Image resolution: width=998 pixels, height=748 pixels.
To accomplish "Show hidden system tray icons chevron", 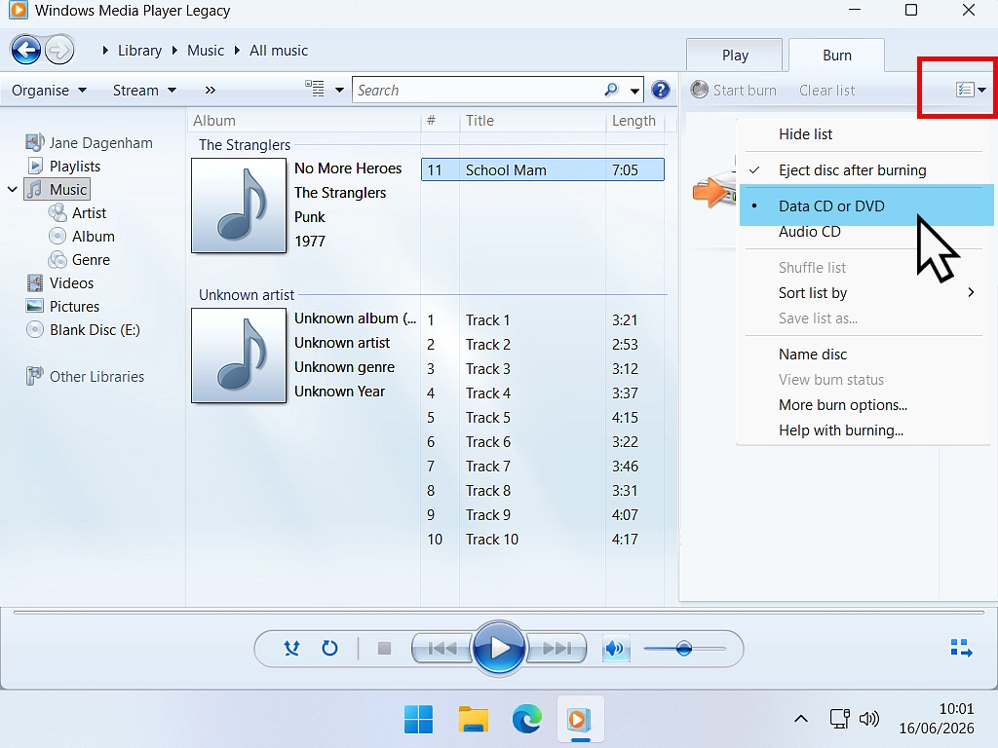I will (x=801, y=720).
